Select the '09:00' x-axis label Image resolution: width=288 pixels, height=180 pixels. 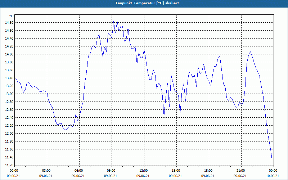click(111, 170)
